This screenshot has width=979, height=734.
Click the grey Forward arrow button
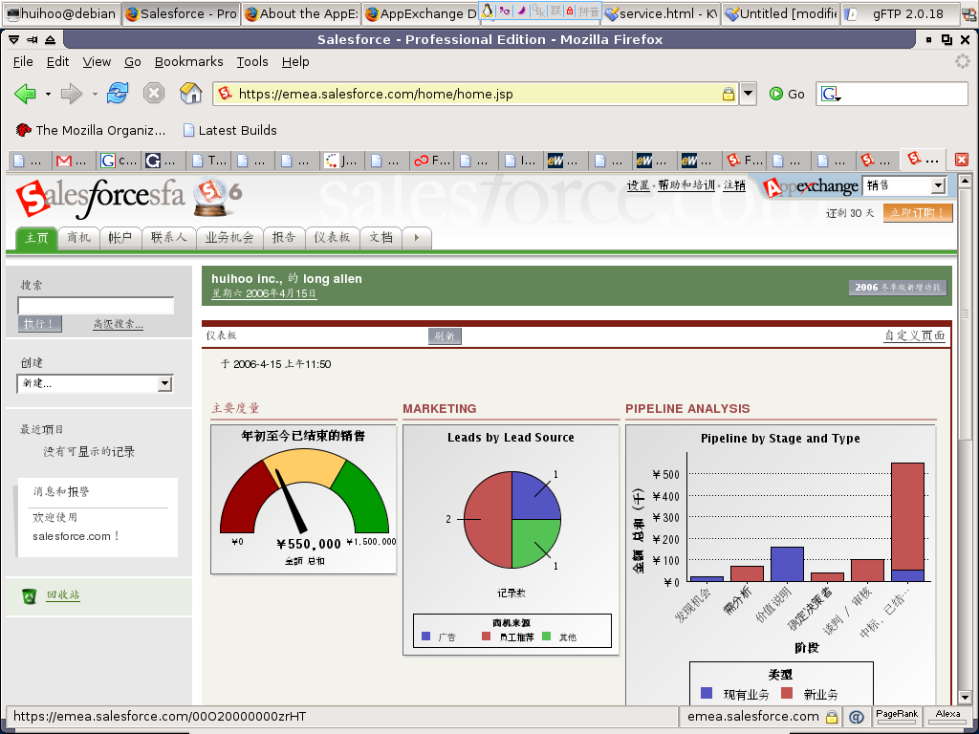[x=71, y=95]
